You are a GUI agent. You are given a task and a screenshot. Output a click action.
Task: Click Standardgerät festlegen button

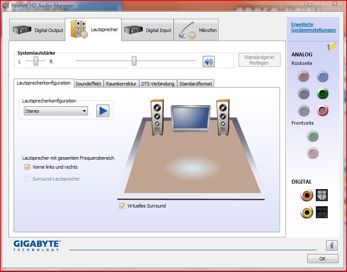(260, 60)
